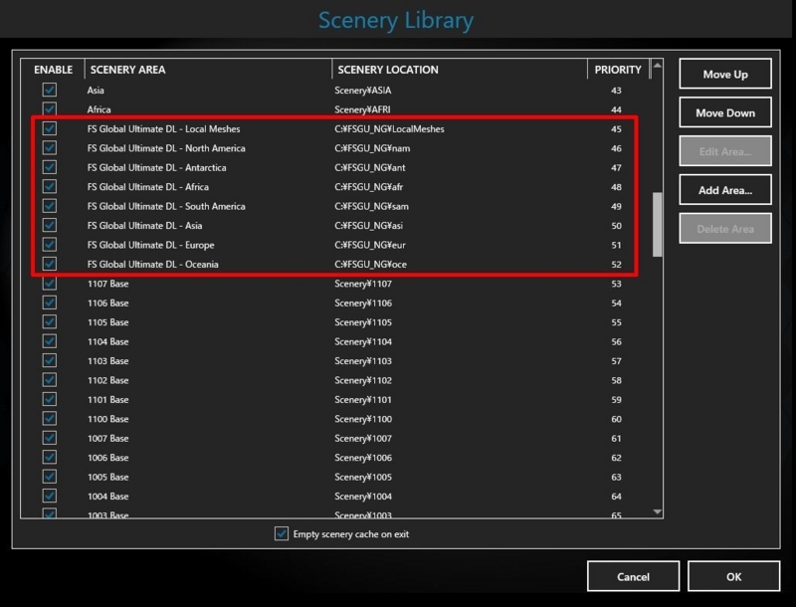This screenshot has height=607, width=796.
Task: Uncheck the 1101 Base checkbox
Action: pyautogui.click(x=49, y=399)
